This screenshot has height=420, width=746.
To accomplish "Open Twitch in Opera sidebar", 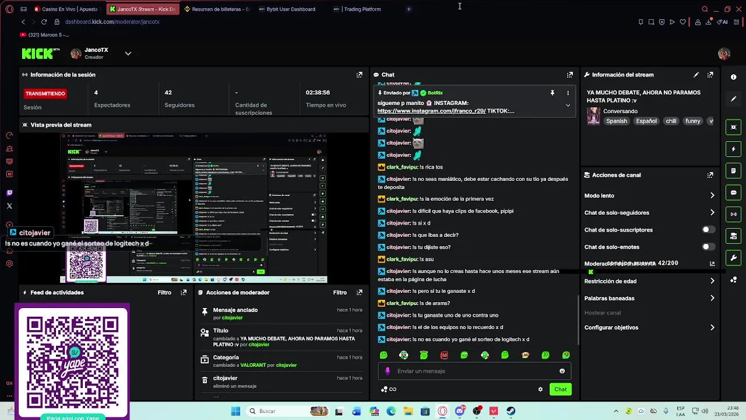I will tap(9, 192).
